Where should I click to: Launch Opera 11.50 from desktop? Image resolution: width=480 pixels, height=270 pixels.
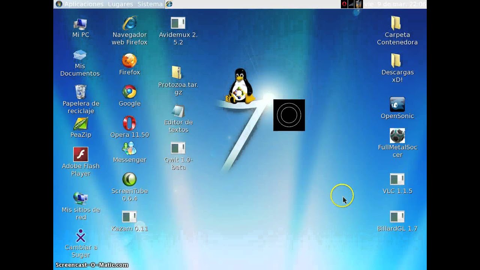click(129, 123)
